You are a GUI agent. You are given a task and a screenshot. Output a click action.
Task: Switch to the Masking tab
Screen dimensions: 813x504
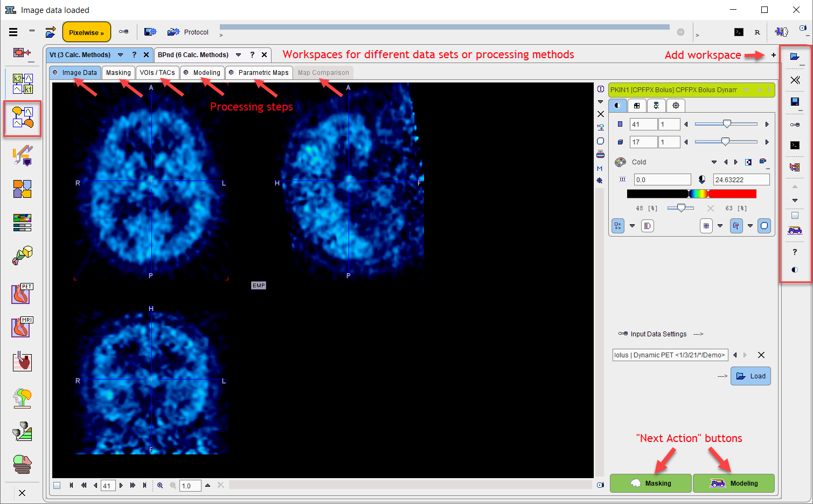119,73
